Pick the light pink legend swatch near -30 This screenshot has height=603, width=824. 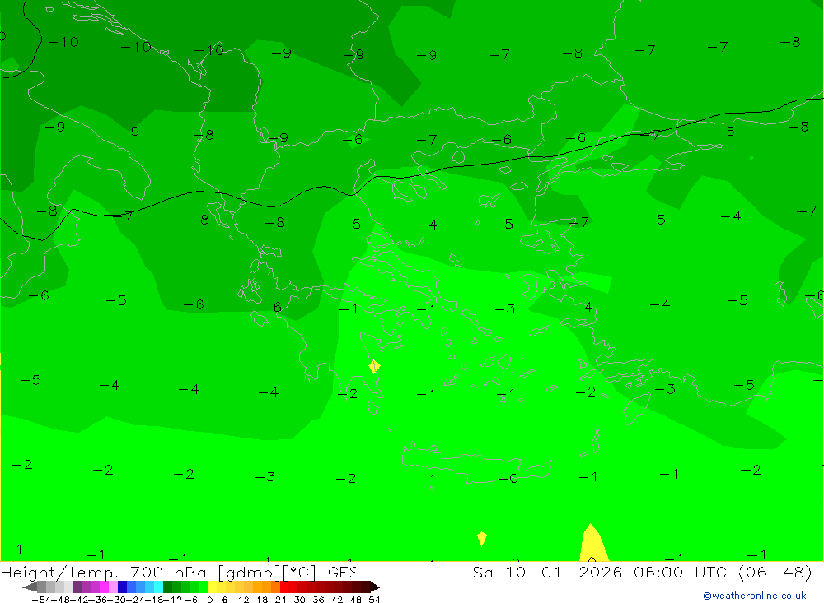coord(113,587)
